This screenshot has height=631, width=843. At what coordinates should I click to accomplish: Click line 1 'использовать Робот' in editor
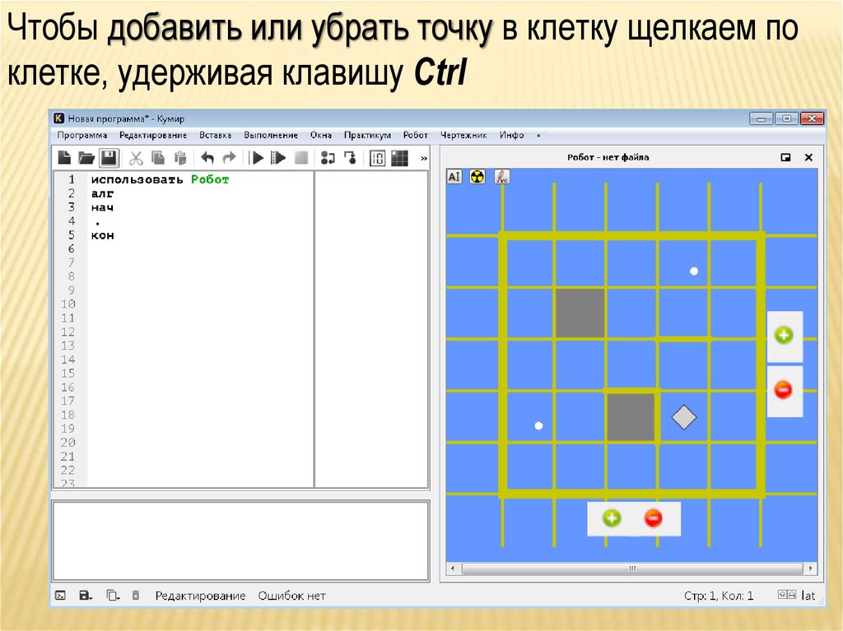[160, 179]
